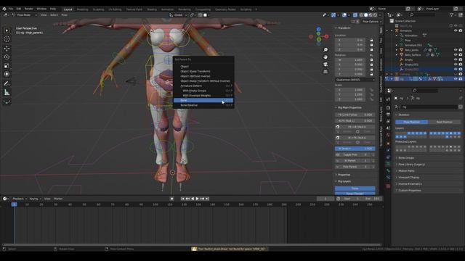Choose With Empty Groups parent option

[x=203, y=91]
